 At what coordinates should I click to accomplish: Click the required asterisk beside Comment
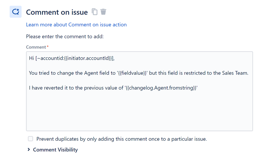pos(48,46)
